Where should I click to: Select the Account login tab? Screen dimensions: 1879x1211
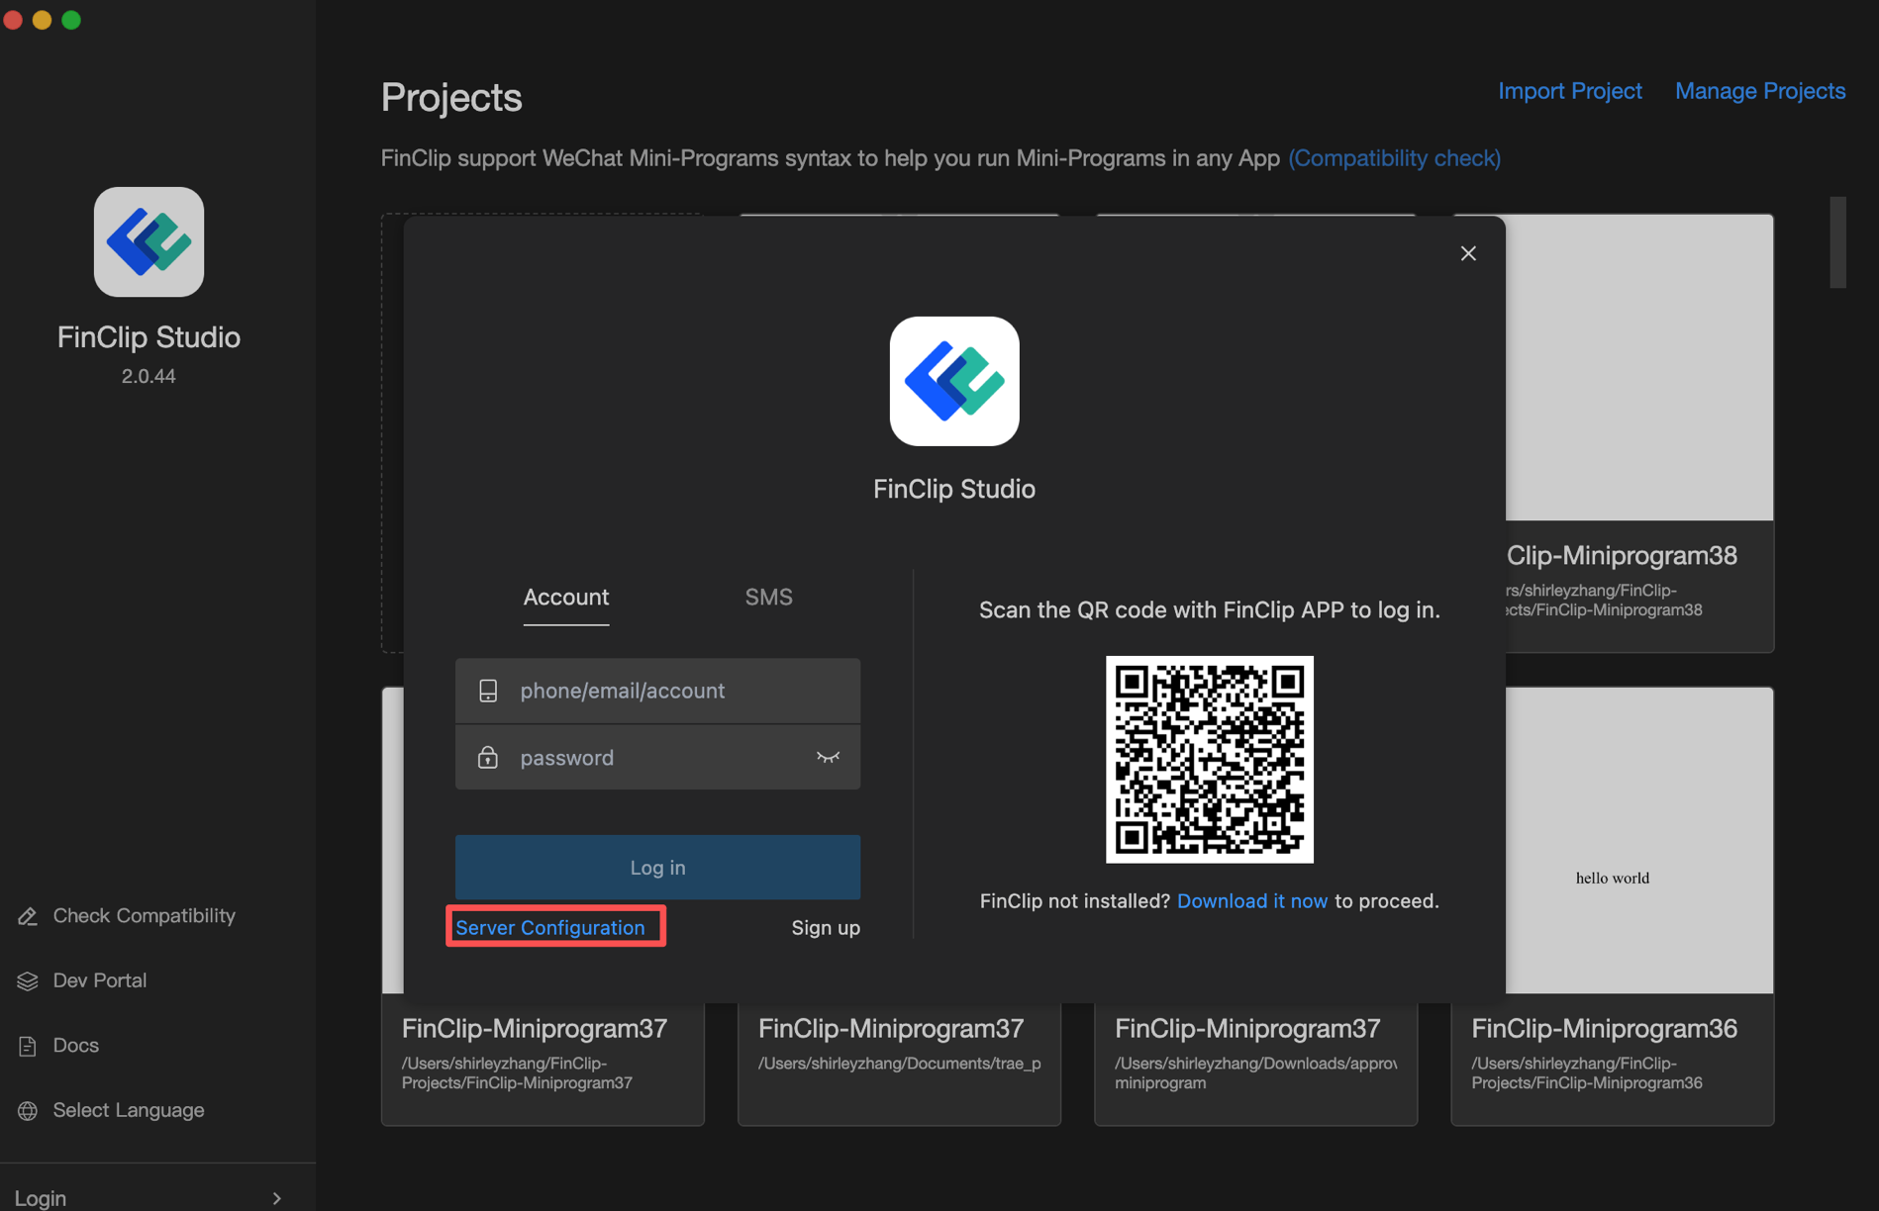tap(565, 597)
